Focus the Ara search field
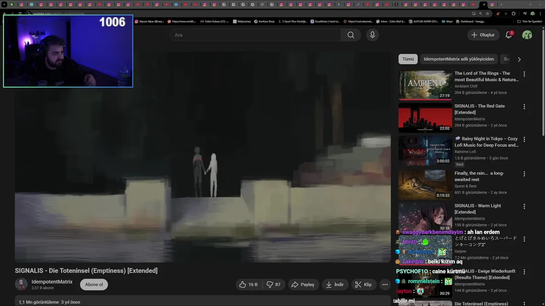 [x=255, y=35]
